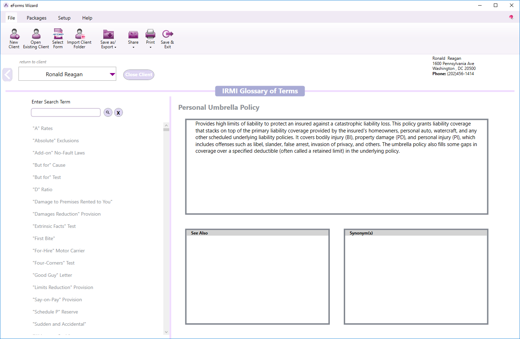Click the Import Client Folder icon
The height and width of the screenshot is (339, 520).
click(x=80, y=34)
